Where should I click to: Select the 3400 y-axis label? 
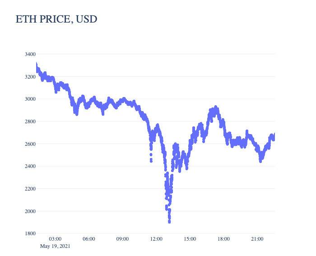(x=30, y=54)
